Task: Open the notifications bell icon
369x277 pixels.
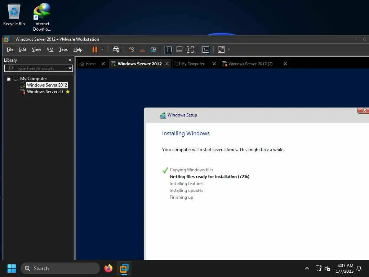Action: [359, 268]
